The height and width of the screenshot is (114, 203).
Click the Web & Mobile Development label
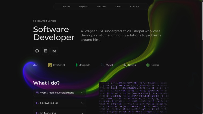pyautogui.click(x=57, y=93)
